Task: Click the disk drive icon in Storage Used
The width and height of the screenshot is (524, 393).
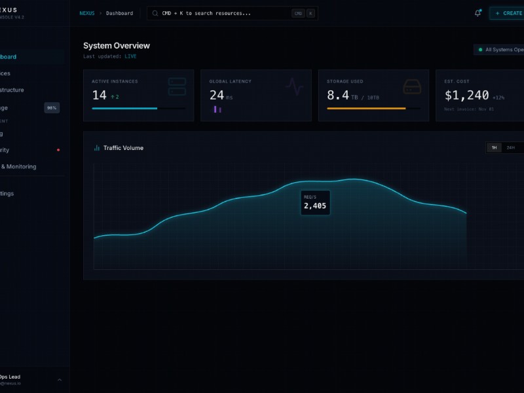Action: pyautogui.click(x=412, y=86)
